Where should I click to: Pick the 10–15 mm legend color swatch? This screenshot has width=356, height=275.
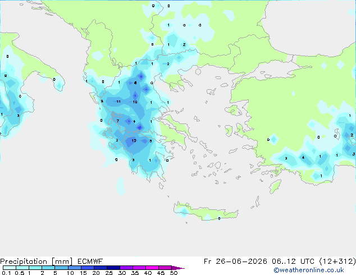pyautogui.click(x=75, y=268)
